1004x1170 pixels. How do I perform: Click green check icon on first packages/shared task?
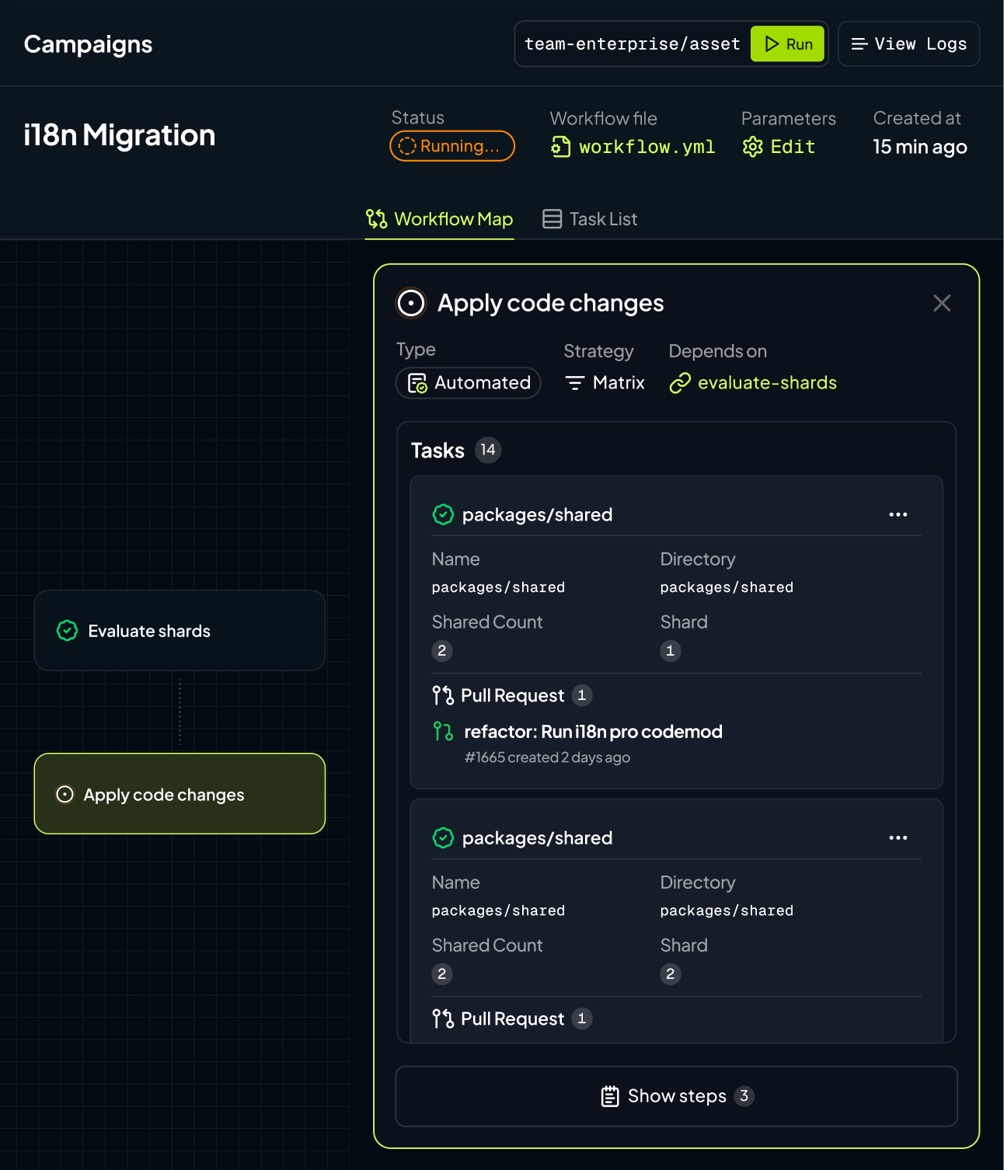coord(443,515)
